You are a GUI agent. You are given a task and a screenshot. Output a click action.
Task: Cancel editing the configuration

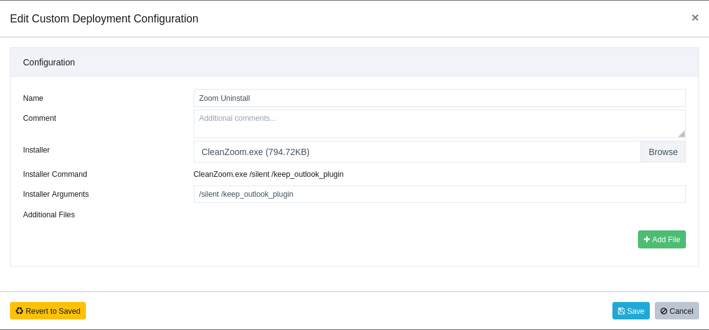pyautogui.click(x=677, y=311)
